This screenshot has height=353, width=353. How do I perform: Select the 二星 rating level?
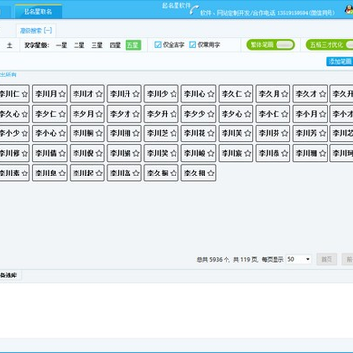click(x=79, y=45)
